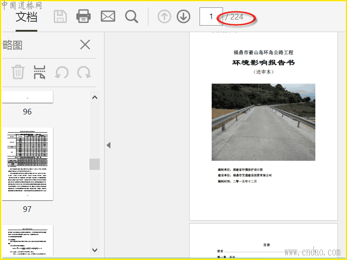Screen dimensions: 347x260
Task: Click the text 福鼎市嵛山岛环岛公路工程
Action: click(263, 52)
